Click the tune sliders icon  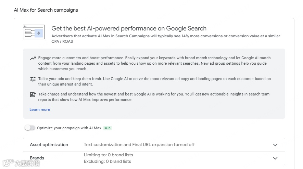point(33,79)
